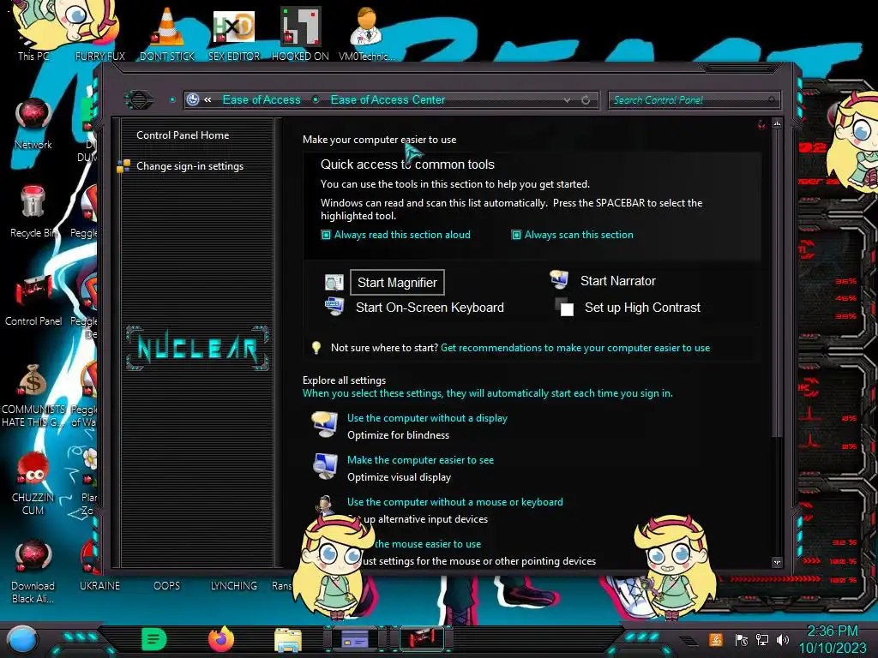The height and width of the screenshot is (658, 878).
Task: Click the volume speaker tray icon
Action: click(783, 639)
